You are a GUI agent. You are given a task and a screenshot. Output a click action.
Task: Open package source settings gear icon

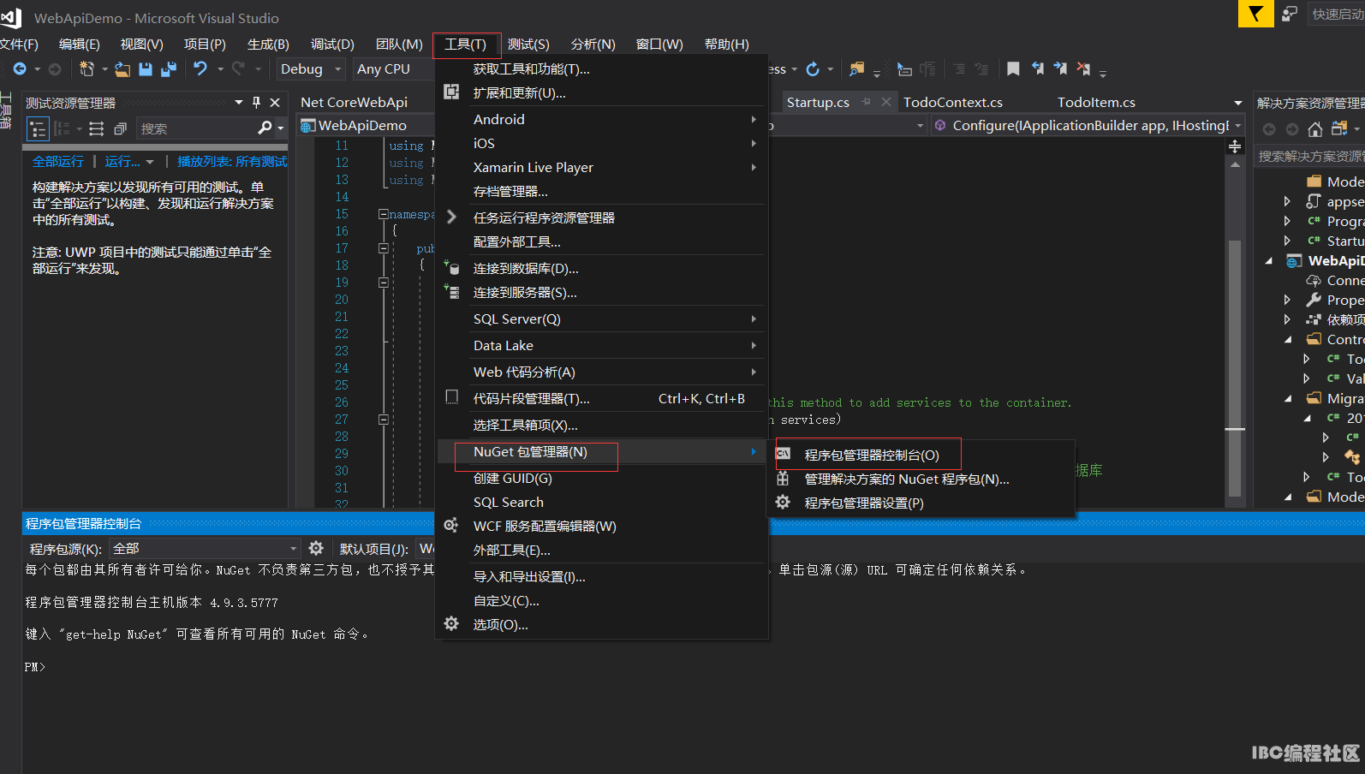pyautogui.click(x=316, y=548)
